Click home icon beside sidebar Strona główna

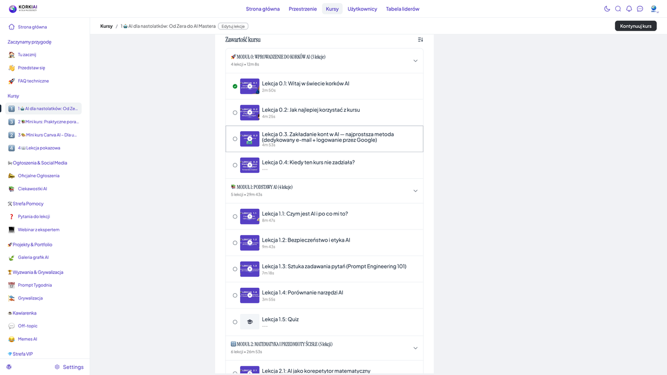tap(12, 27)
